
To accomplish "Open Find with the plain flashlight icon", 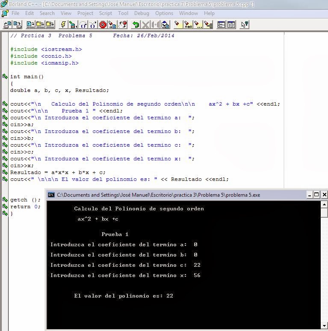I will click(x=178, y=25).
